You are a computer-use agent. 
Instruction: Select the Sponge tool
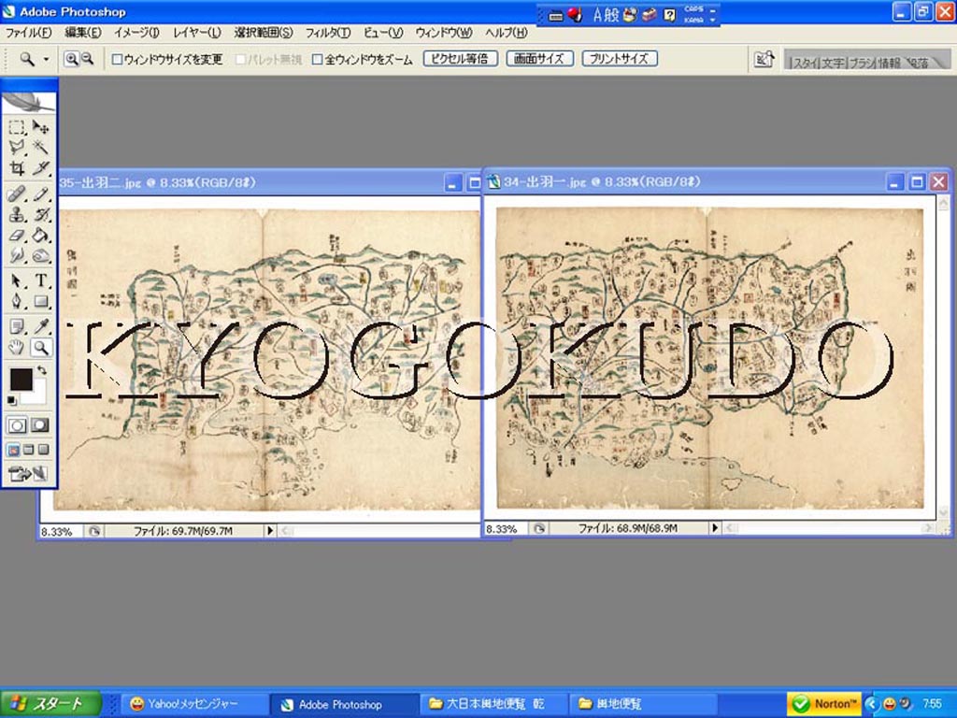pyautogui.click(x=40, y=254)
